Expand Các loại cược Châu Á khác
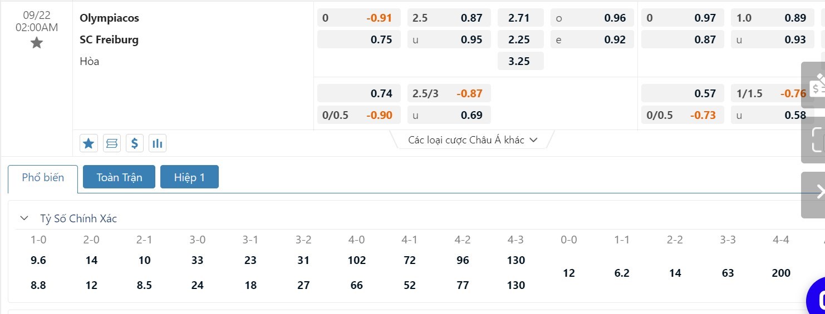 point(473,140)
